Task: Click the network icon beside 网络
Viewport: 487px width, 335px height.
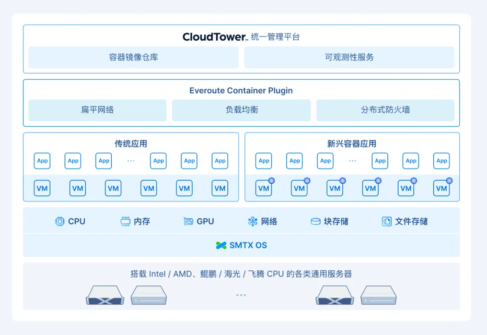Action: [x=252, y=221]
